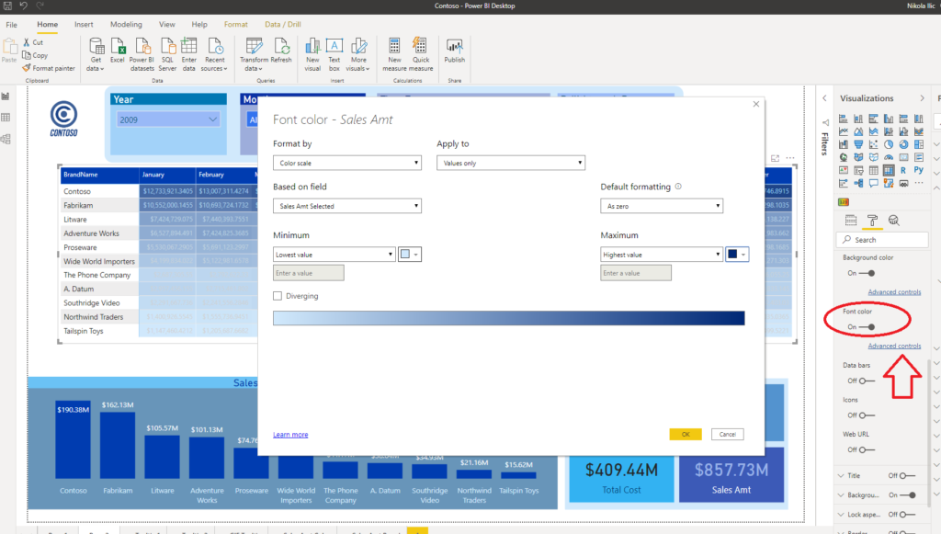Screen dimensions: 941x534
Task: Cancel the Font color dialog
Action: [x=728, y=435]
